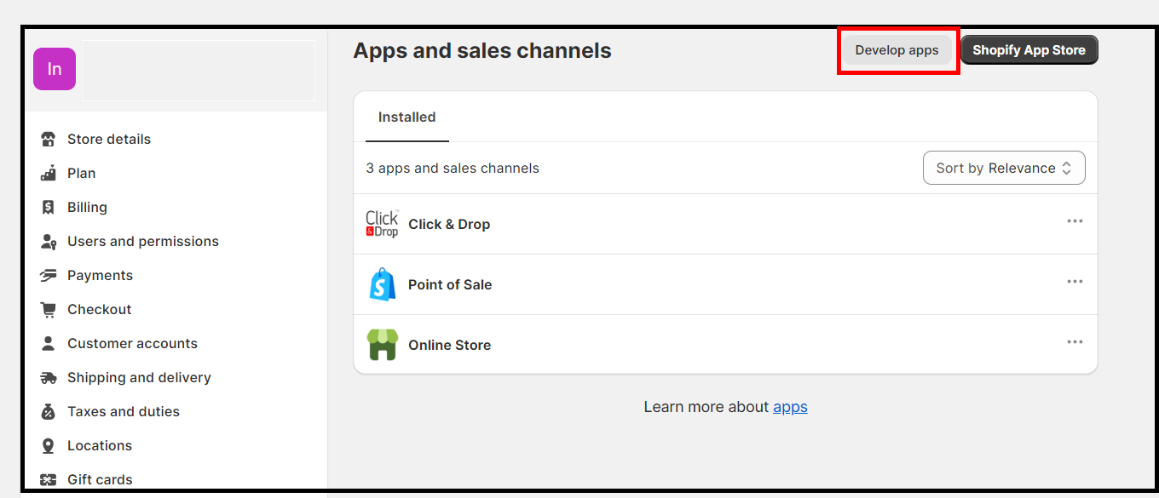Open the Point of Sale options menu
The height and width of the screenshot is (498, 1159).
click(1075, 282)
